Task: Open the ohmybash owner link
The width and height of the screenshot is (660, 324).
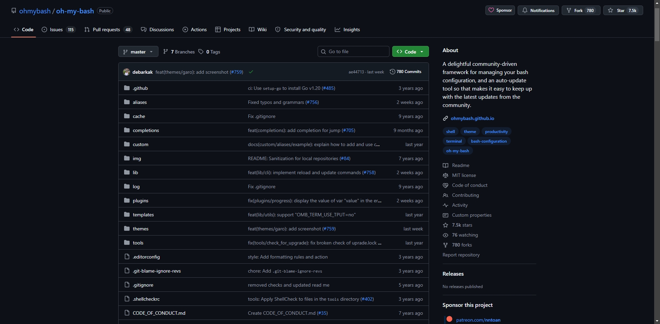Action: (35, 11)
